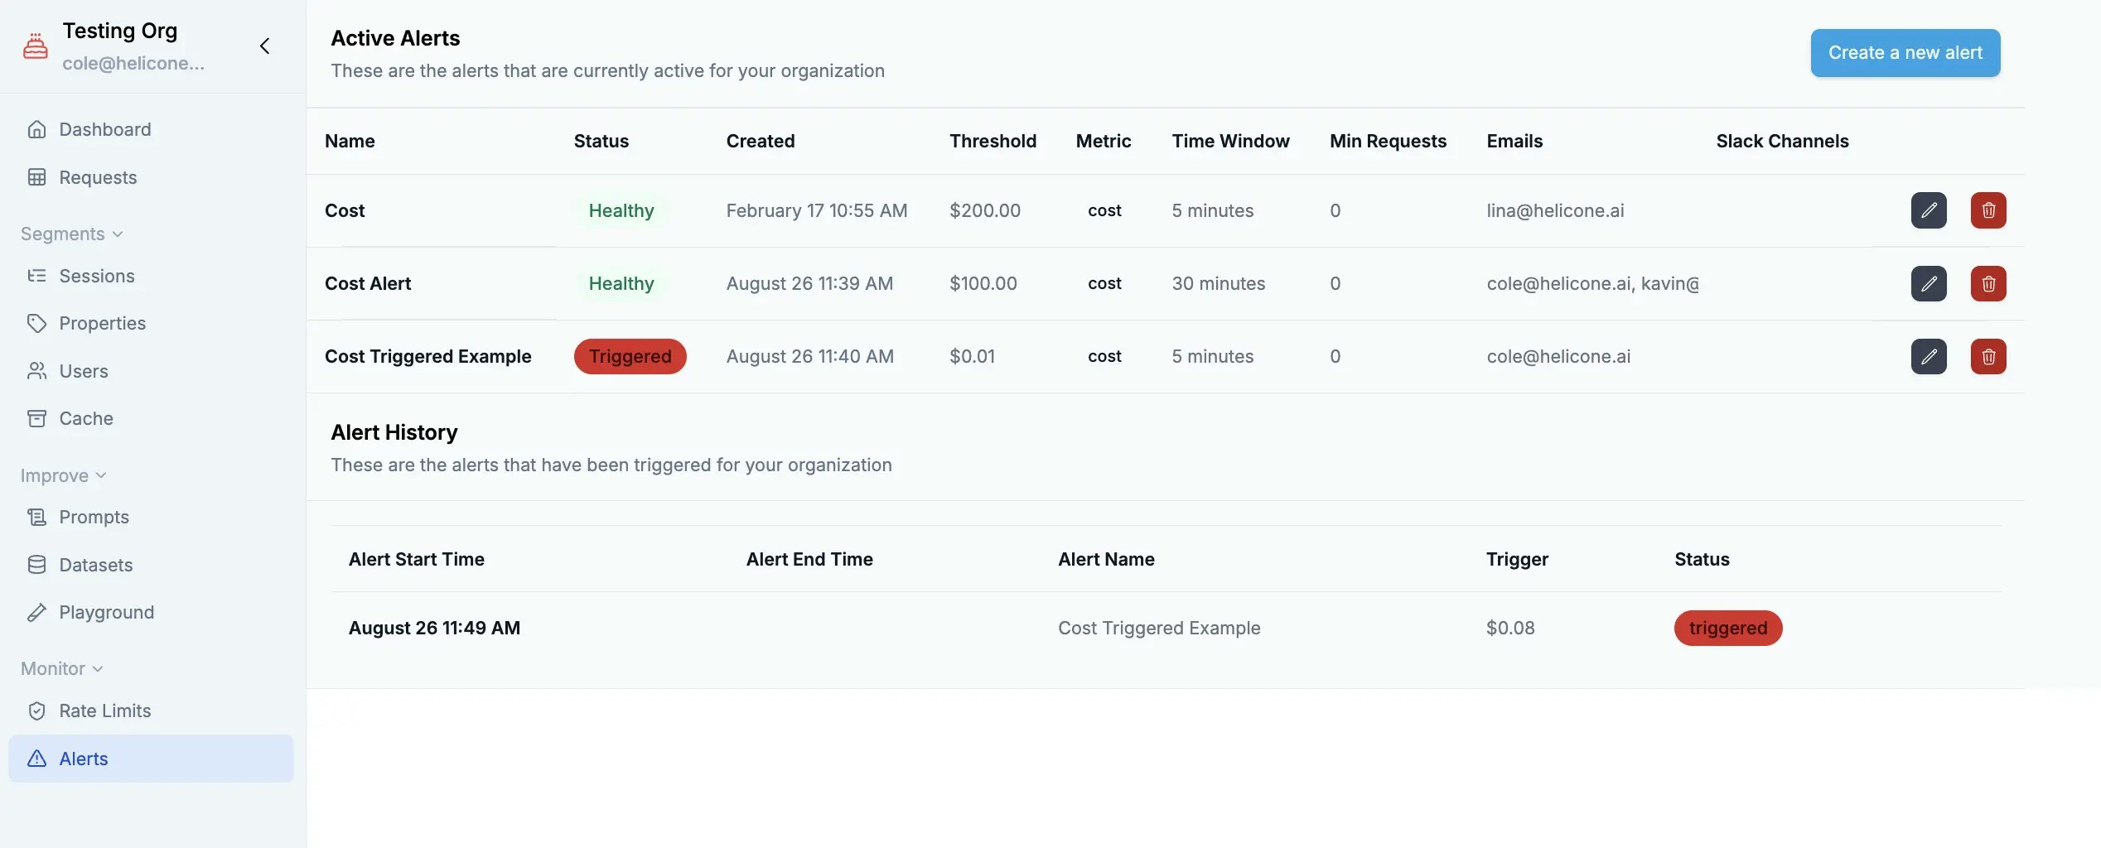The height and width of the screenshot is (848, 2101).
Task: Delete the Cost Triggered Example alert
Action: coord(1988,356)
